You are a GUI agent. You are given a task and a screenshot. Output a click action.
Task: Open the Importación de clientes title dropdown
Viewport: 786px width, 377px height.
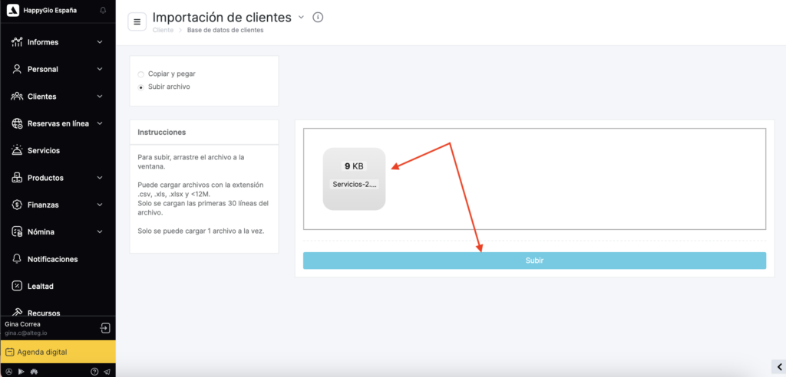(301, 17)
